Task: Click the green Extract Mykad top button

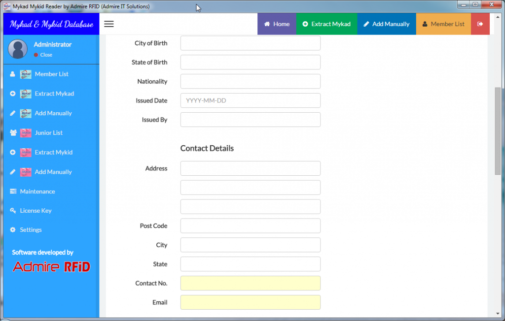Action: (326, 24)
